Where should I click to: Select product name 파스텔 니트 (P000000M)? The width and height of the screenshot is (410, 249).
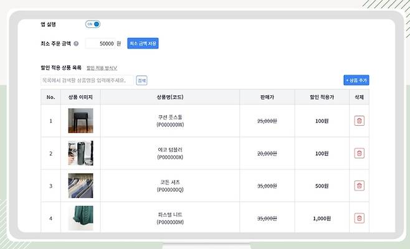click(170, 218)
